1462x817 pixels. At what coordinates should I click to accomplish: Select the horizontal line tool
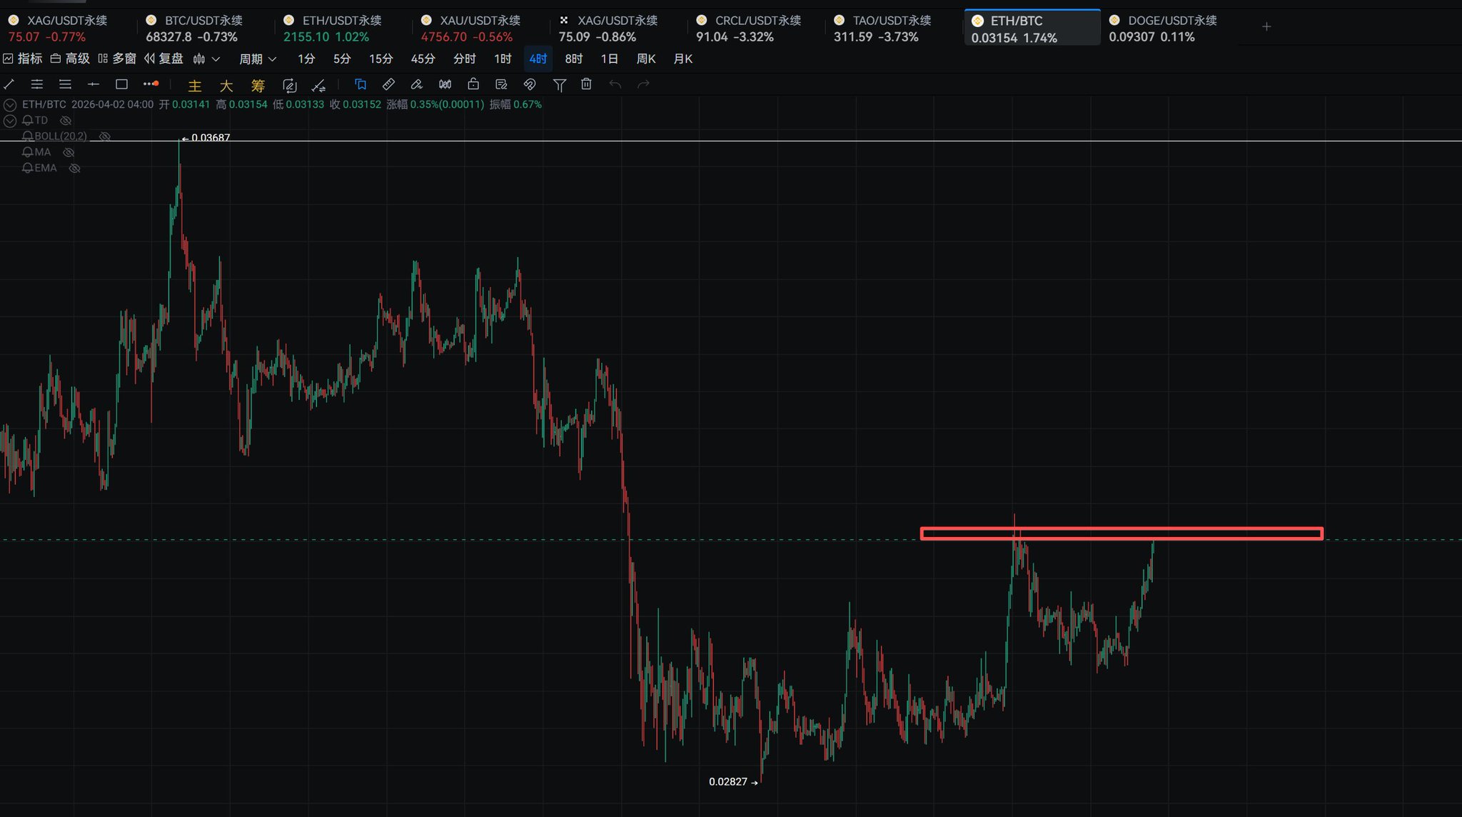(x=93, y=84)
